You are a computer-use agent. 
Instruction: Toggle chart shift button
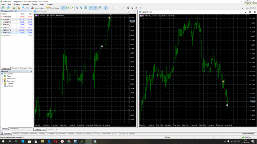[x=95, y=8]
